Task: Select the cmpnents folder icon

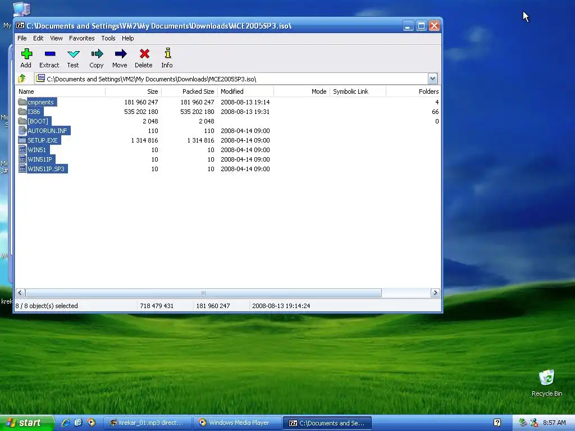Action: [x=22, y=102]
